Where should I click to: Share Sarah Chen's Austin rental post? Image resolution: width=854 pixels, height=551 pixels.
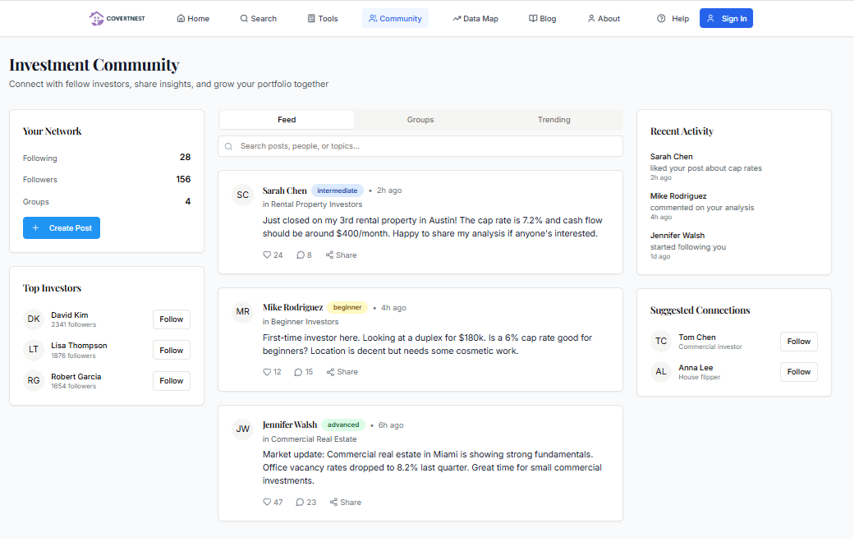coord(341,255)
